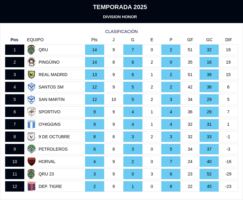Click the O'Higgins striped shield
This screenshot has width=243, height=207.
pyautogui.click(x=31, y=124)
